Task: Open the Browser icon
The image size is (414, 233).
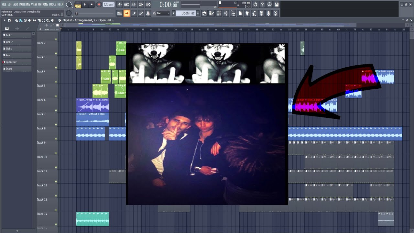Action: pos(233,13)
